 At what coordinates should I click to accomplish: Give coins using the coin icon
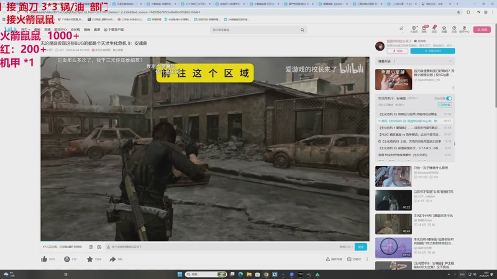[x=67, y=259]
